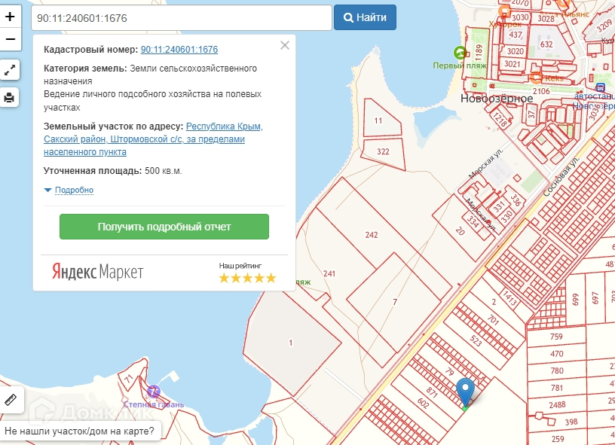Select parcel 20 on the map

pos(460,231)
